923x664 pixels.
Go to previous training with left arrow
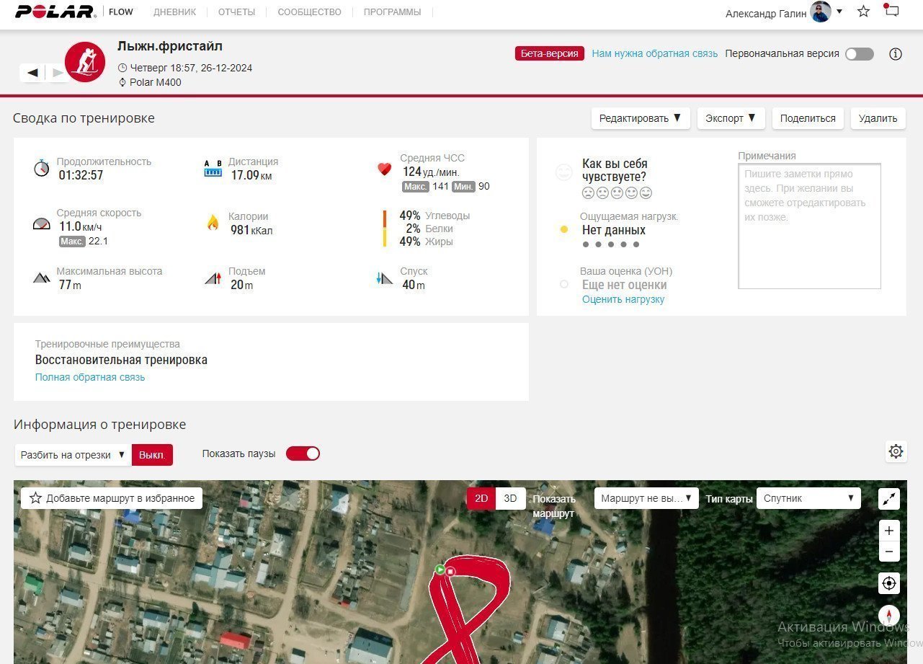[x=32, y=72]
